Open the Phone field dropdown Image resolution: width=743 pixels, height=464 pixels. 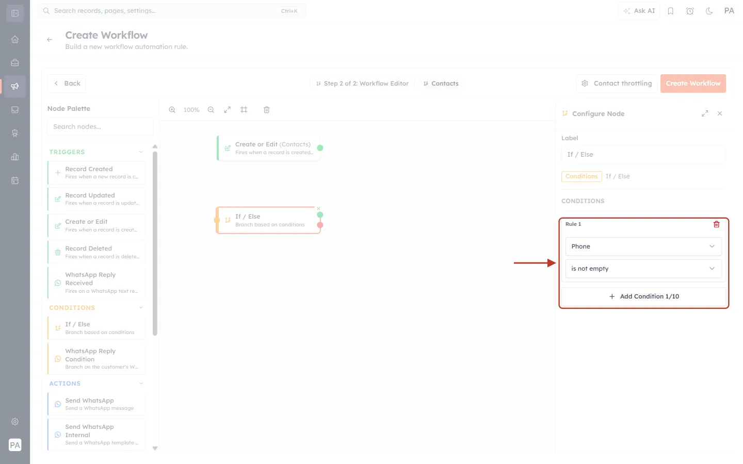[x=643, y=246]
